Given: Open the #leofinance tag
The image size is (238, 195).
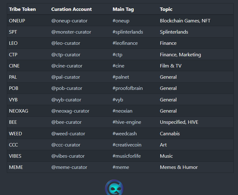Looking at the screenshot, I should (125, 43).
